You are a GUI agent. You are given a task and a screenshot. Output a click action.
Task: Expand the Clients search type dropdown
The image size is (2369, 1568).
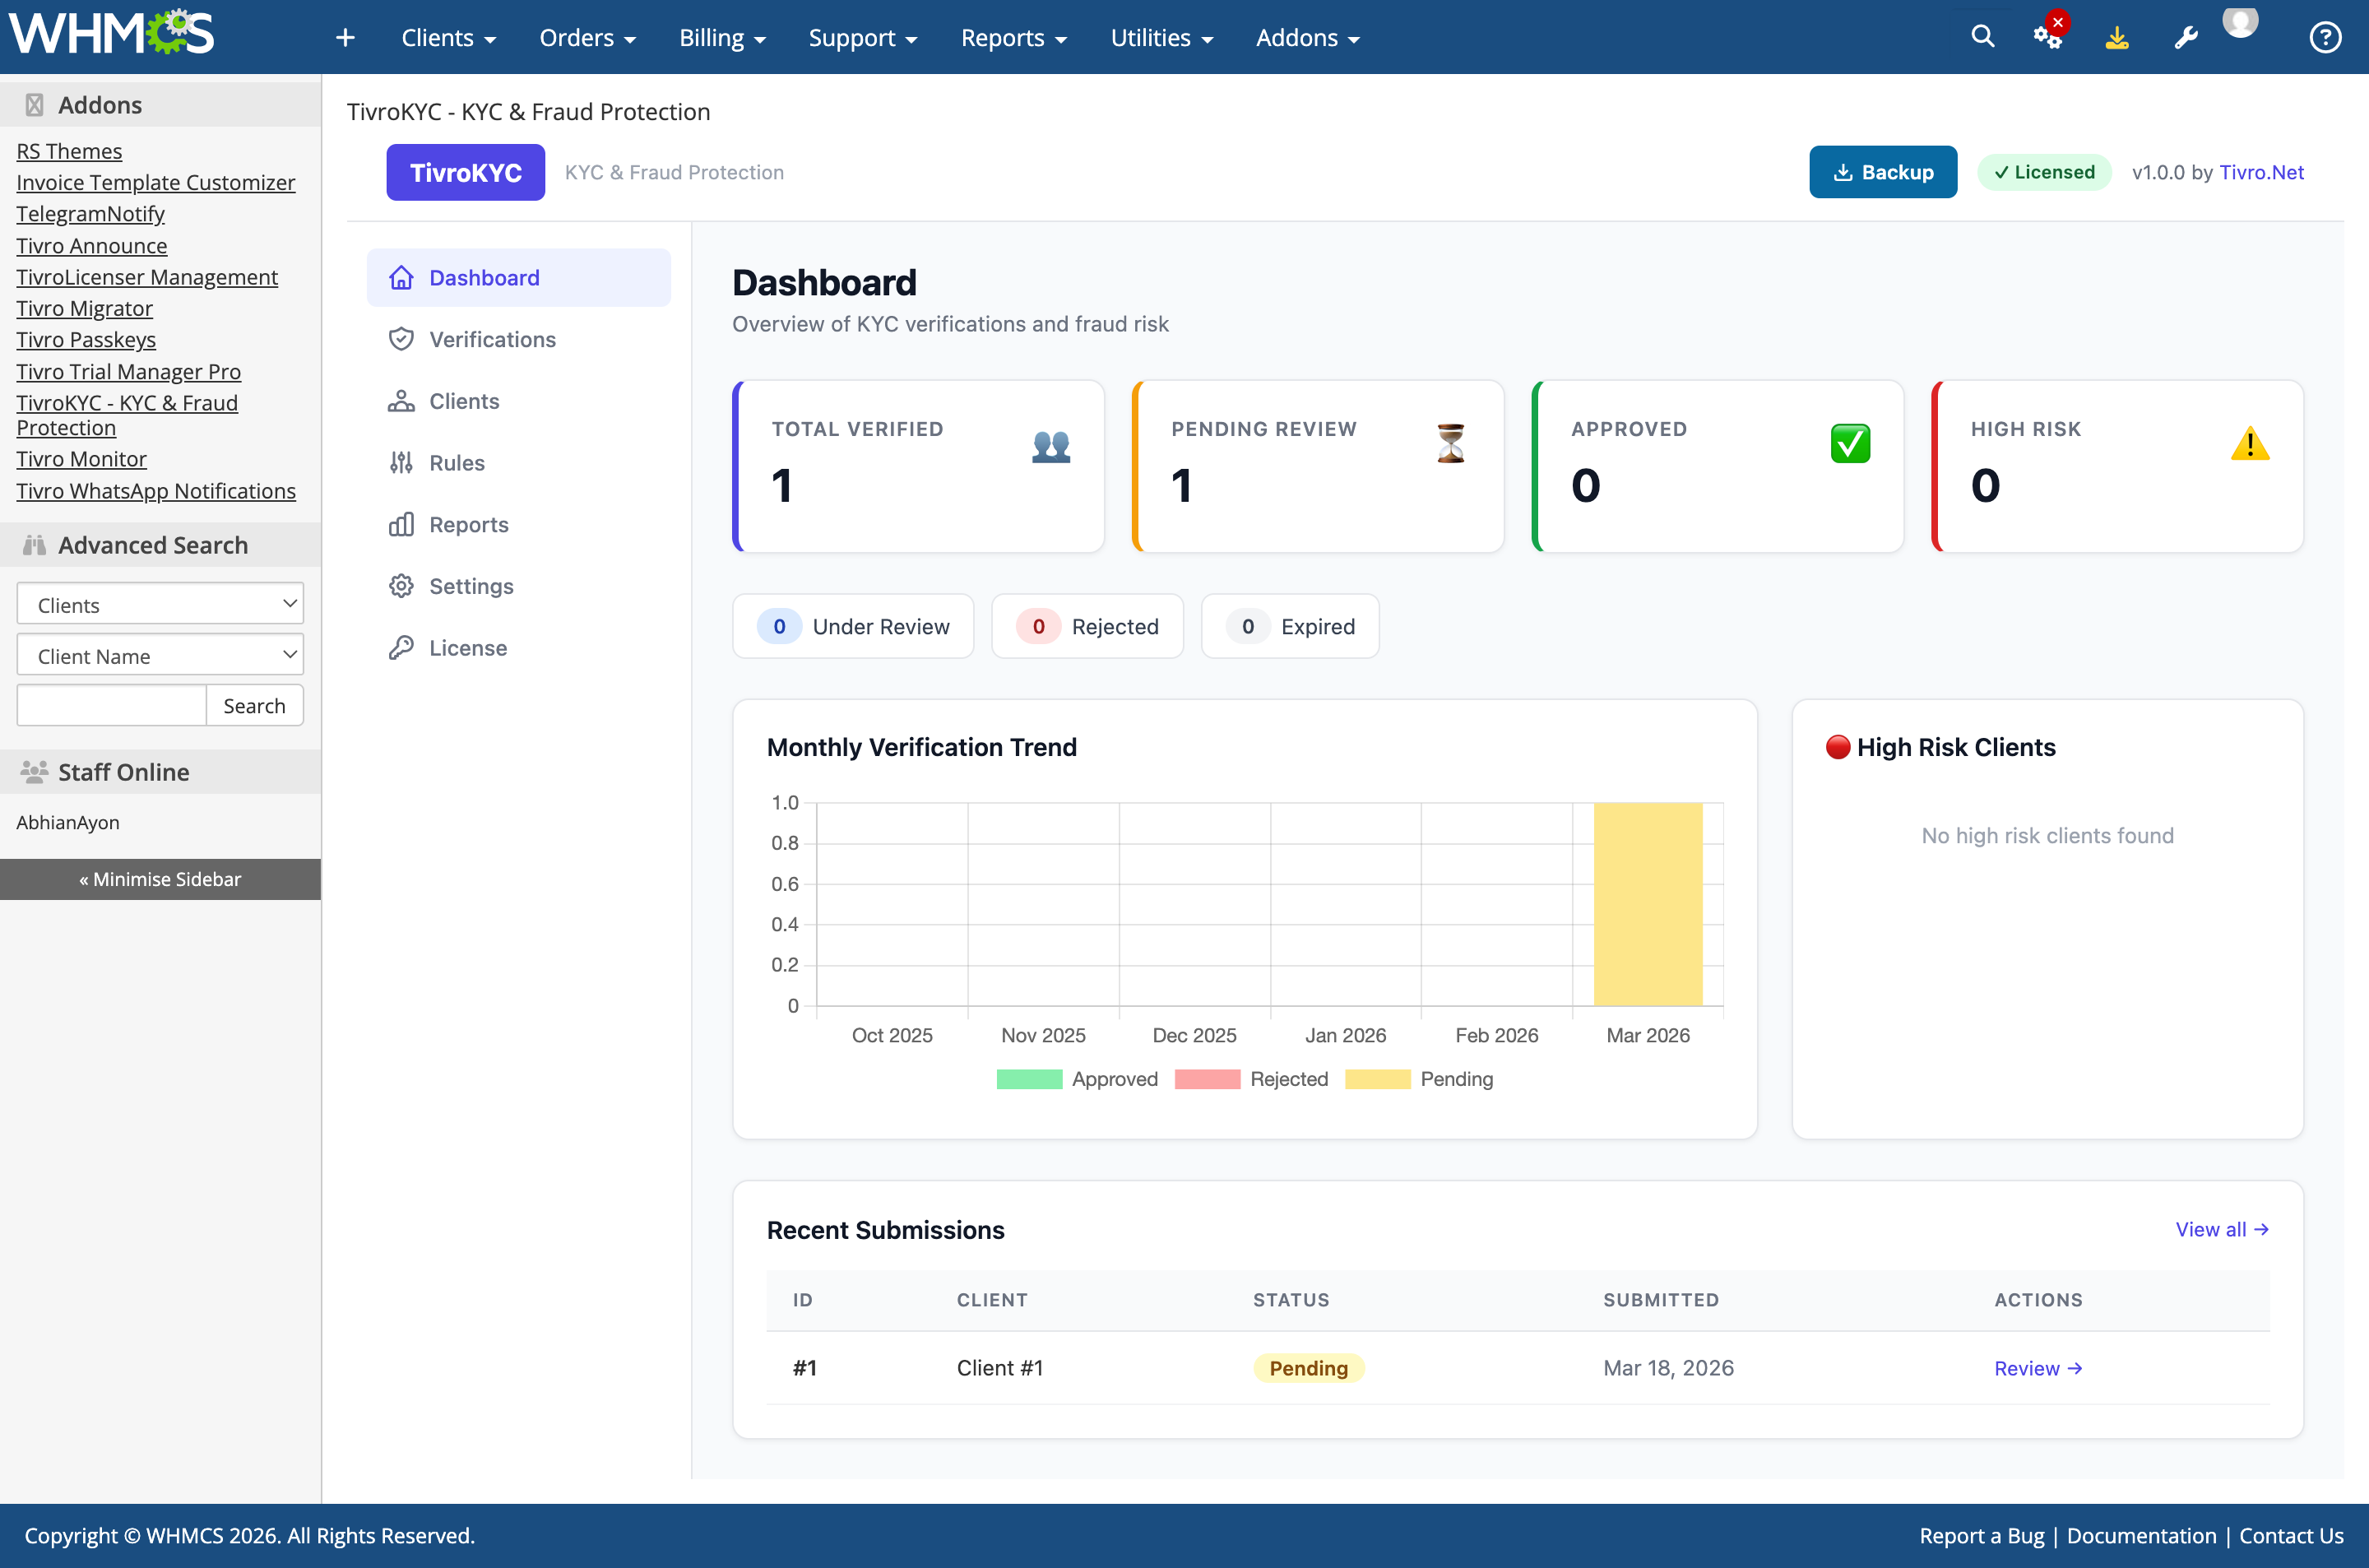click(x=160, y=605)
